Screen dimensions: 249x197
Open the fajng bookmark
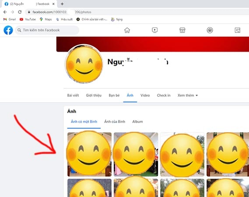click(x=117, y=19)
